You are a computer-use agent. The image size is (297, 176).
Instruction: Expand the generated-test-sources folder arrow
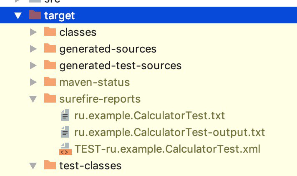point(33,65)
